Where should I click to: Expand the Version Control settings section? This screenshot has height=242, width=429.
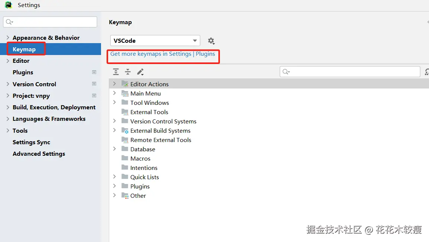(8, 84)
